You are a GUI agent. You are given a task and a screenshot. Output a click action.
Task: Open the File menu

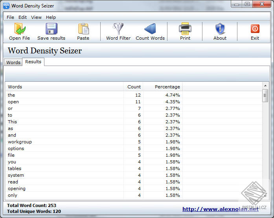[x=10, y=17]
